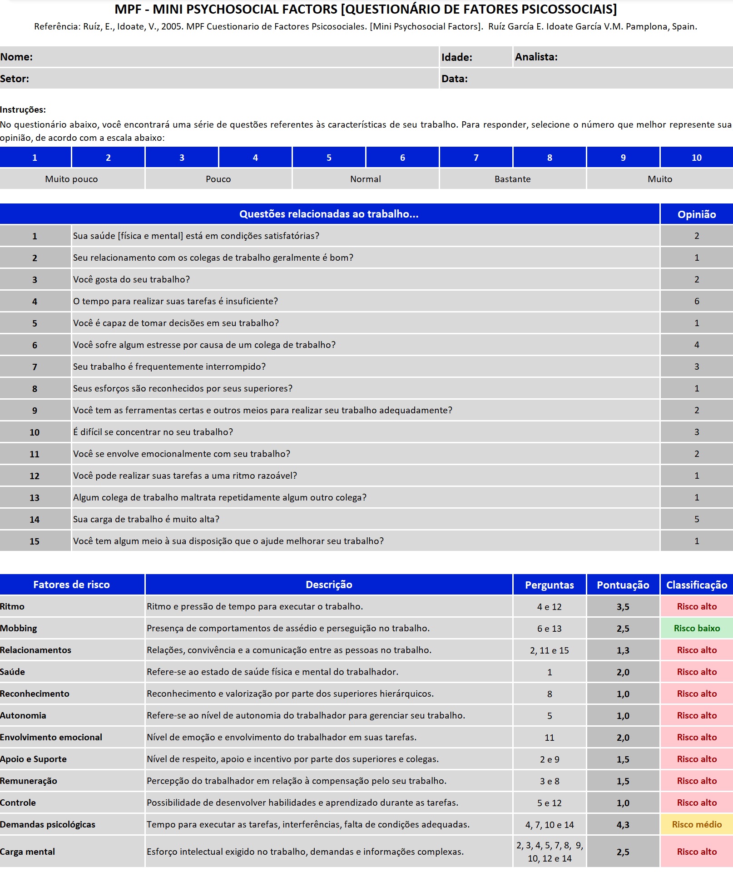Click the Opinião value for question 14
Screen dimensions: 733x887
[696, 519]
